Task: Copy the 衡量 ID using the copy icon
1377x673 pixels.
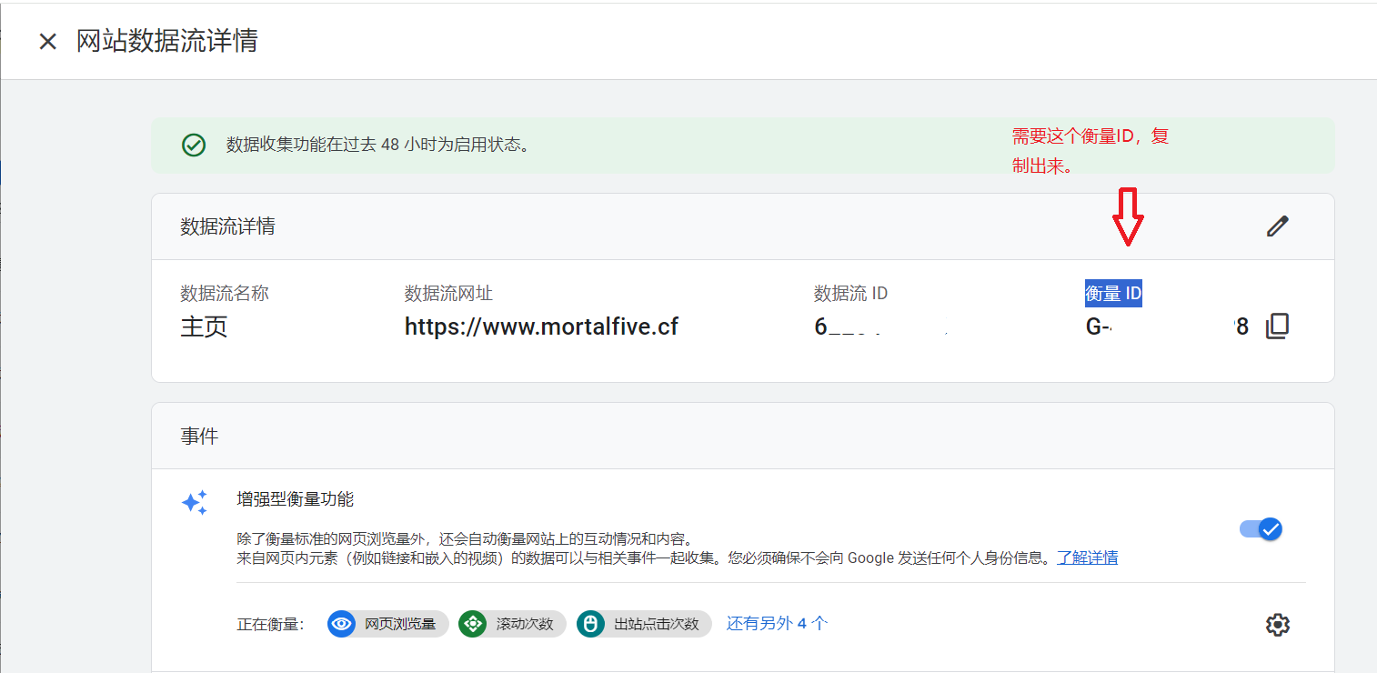Action: (x=1278, y=326)
